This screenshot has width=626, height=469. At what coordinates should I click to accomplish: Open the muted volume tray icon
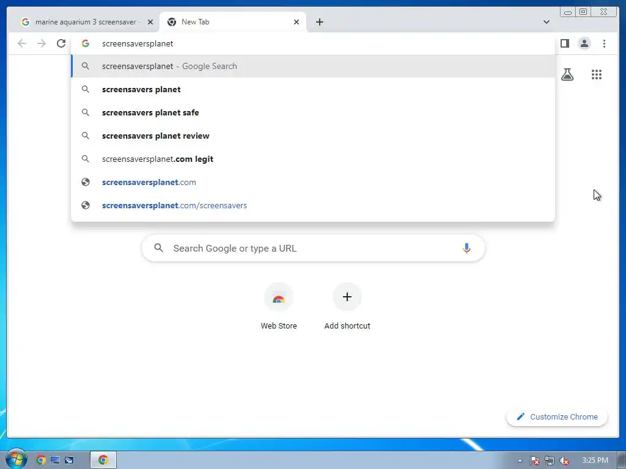point(564,460)
